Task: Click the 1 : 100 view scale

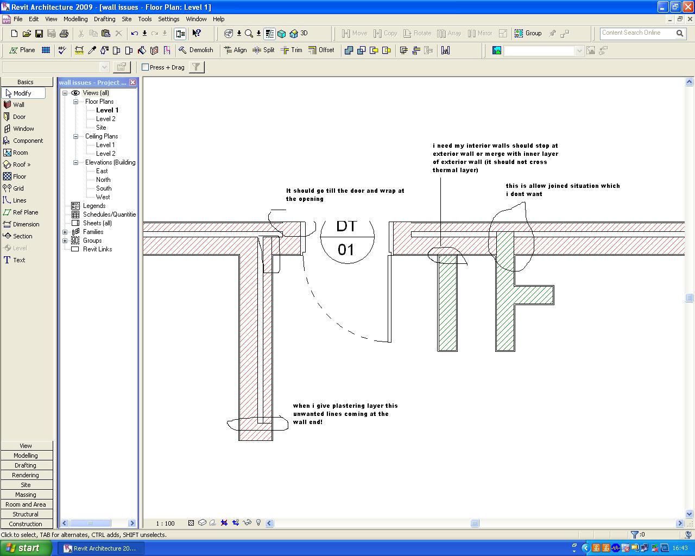Action: click(165, 523)
